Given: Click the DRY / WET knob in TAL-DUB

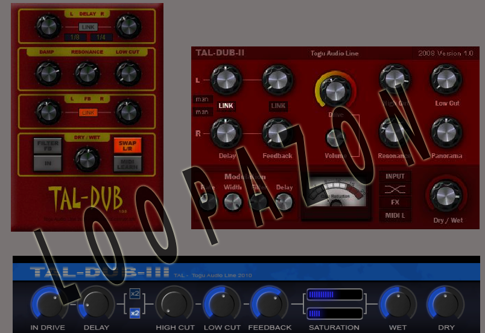Looking at the screenshot, I should [87, 159].
